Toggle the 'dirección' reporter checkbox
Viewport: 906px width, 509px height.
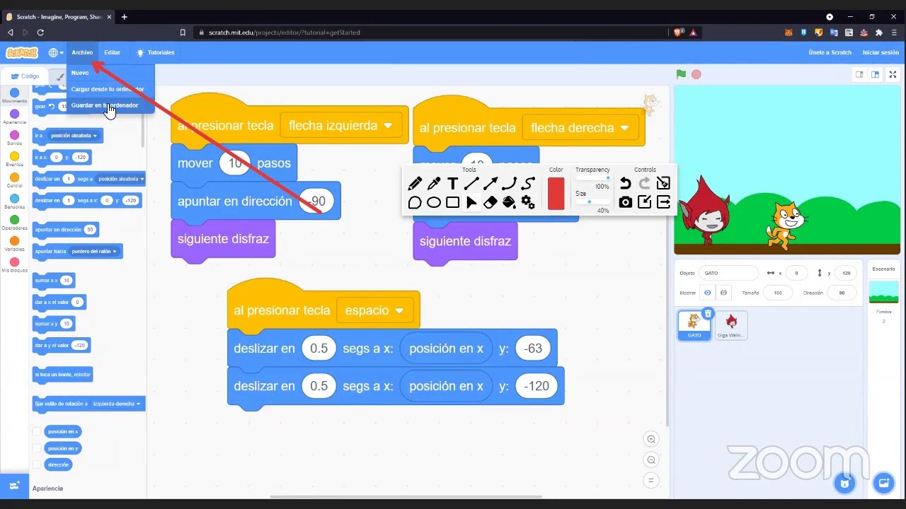point(37,464)
